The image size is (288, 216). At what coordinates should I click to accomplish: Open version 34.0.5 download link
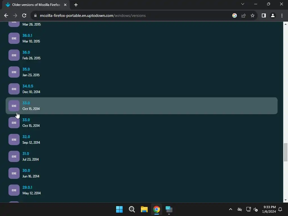[28, 86]
